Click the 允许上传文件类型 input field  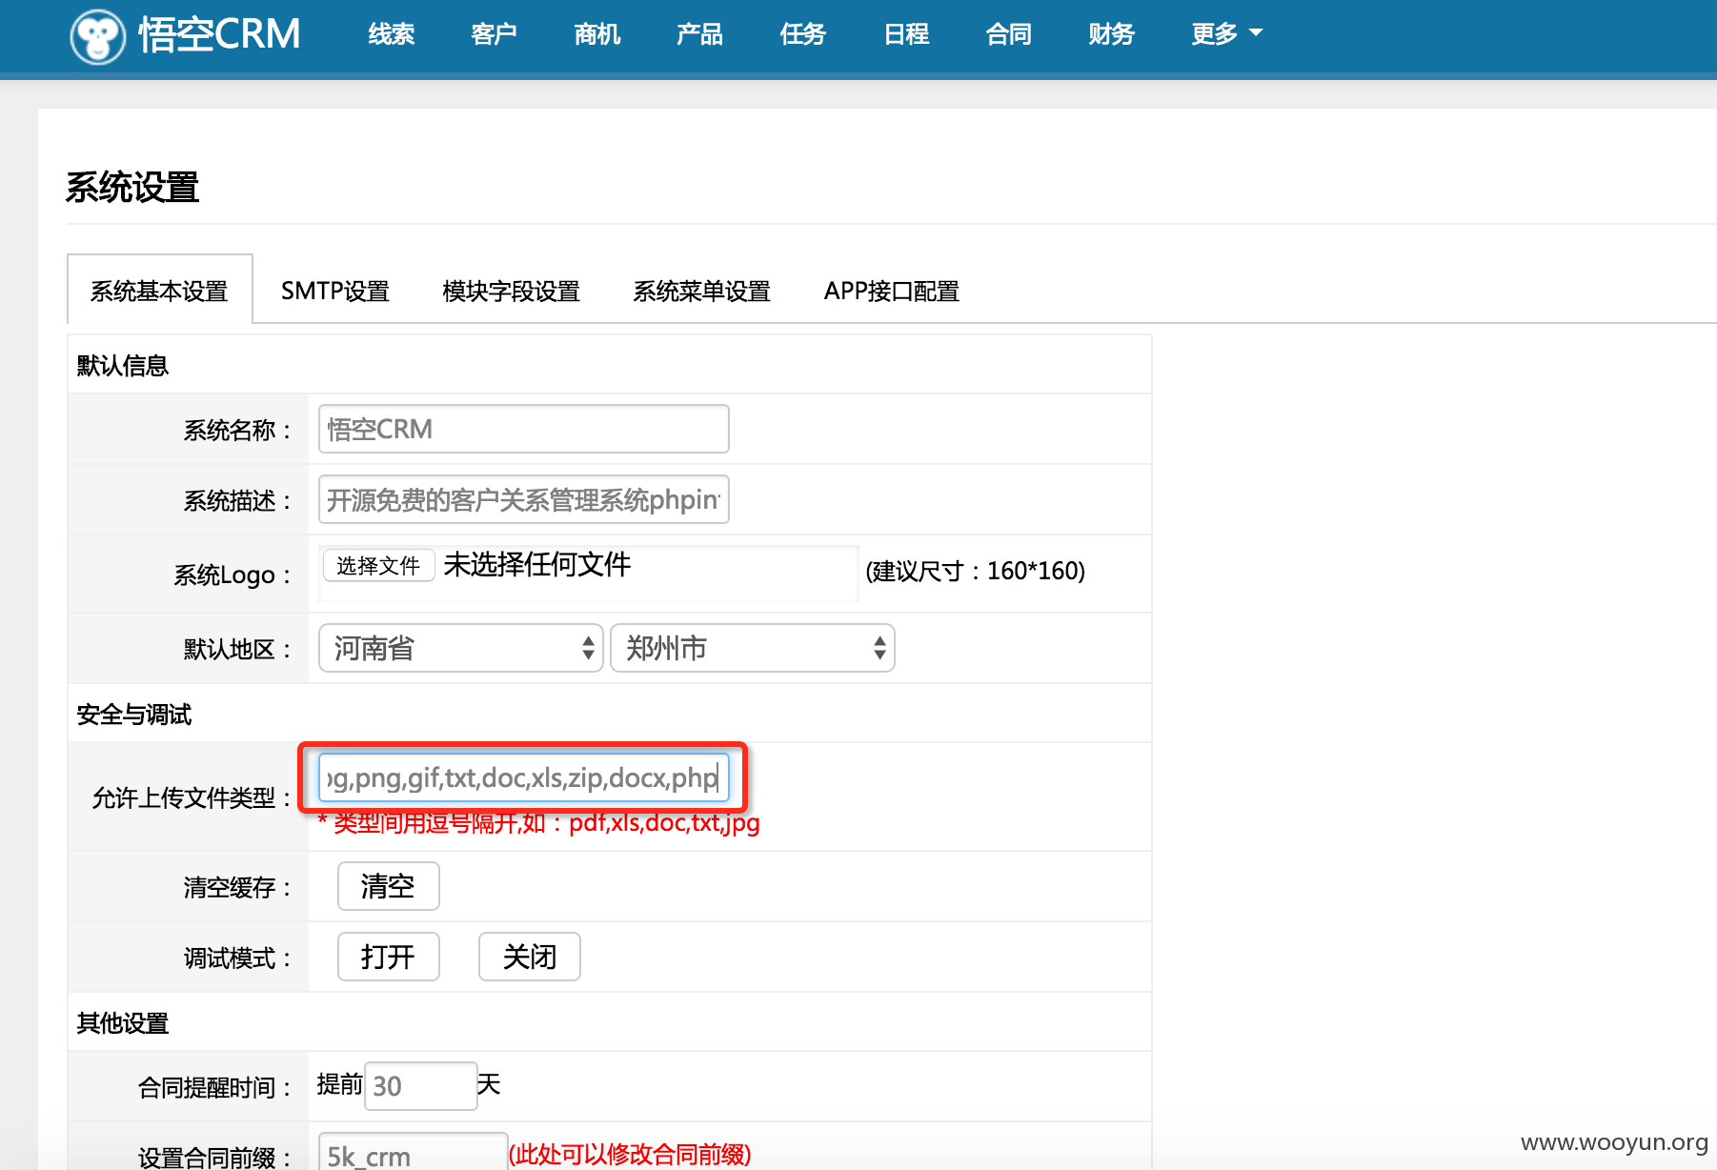click(x=524, y=777)
